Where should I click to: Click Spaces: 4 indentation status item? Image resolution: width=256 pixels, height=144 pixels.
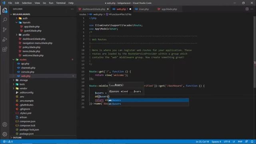[x=216, y=142]
